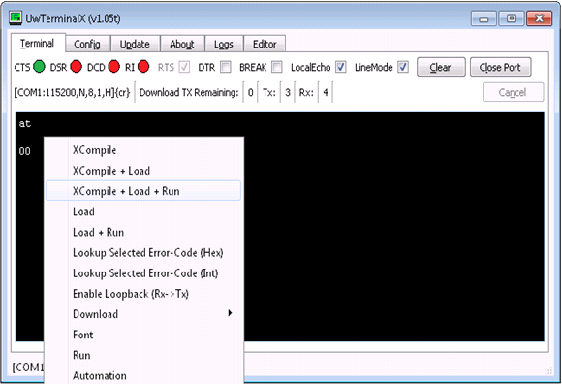This screenshot has width=562, height=384.
Task: Click the window's resize grip corner
Action: (x=548, y=371)
